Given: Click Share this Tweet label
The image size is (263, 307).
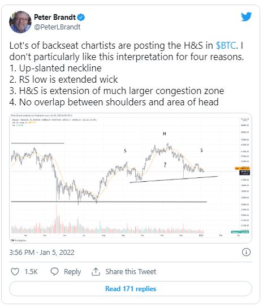Looking at the screenshot, I should coord(131,271).
